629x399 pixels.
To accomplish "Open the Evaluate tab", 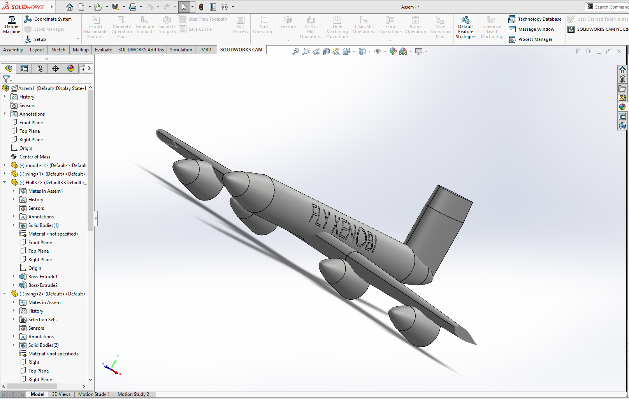I will coord(104,50).
